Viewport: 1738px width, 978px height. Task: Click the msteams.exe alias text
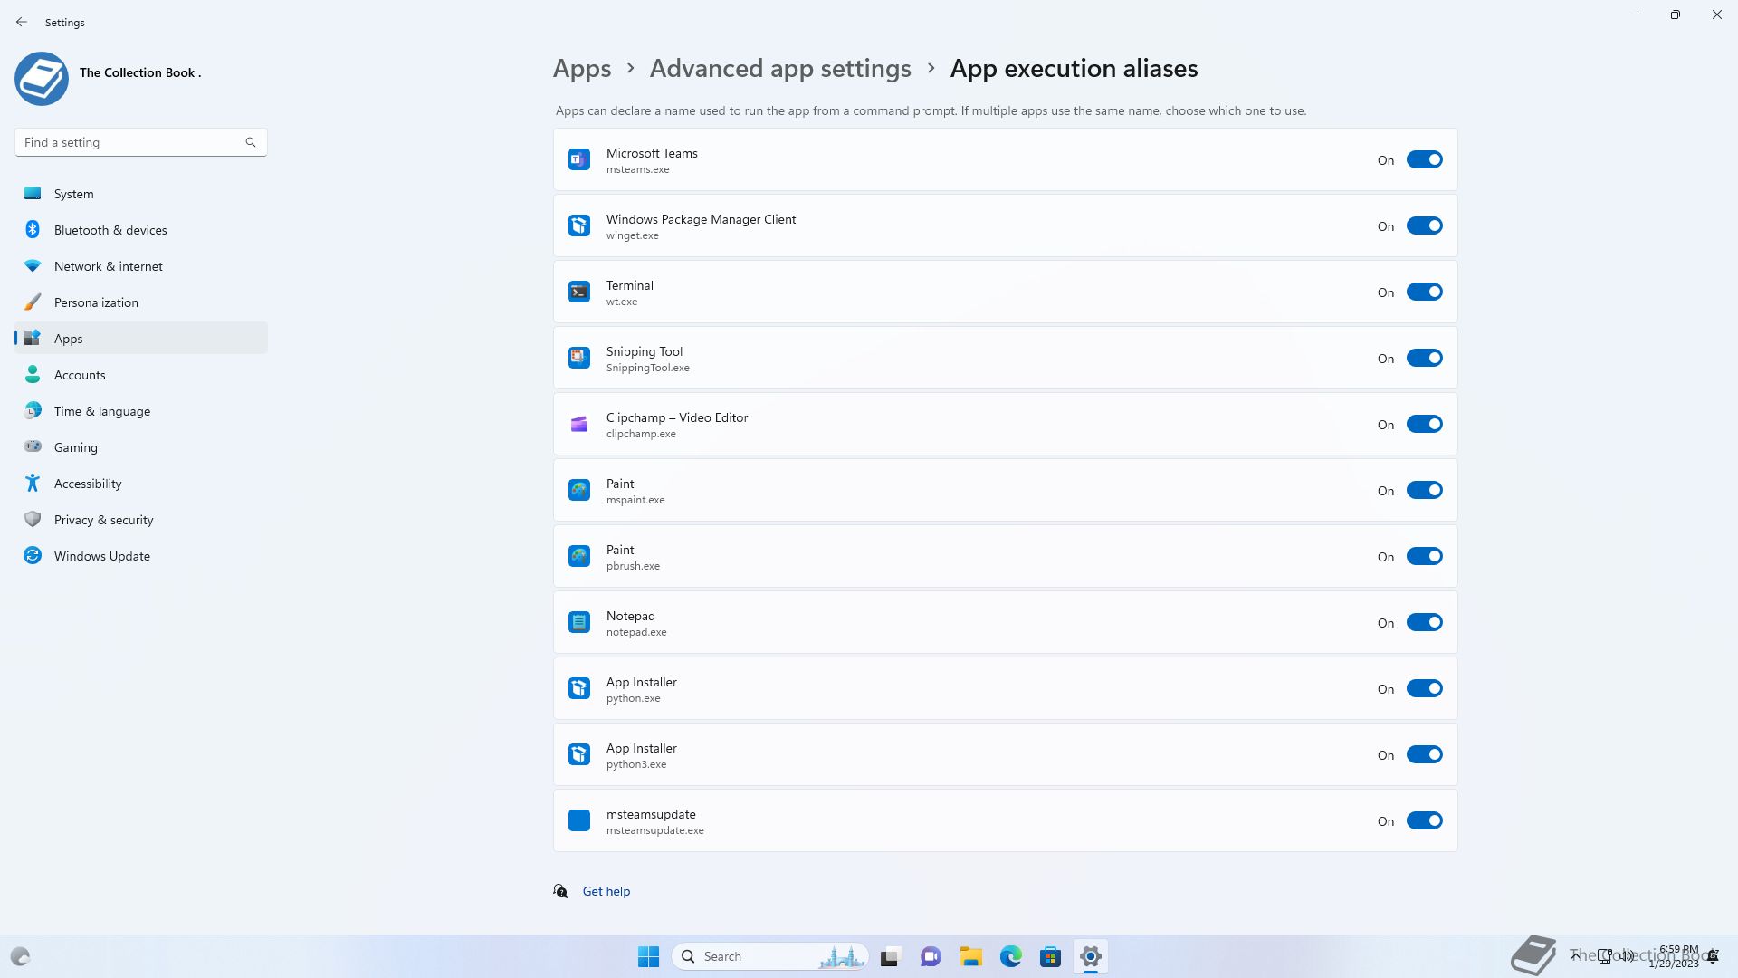point(638,169)
